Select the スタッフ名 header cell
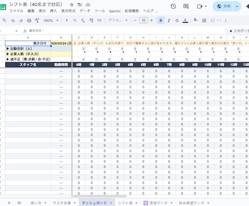The image size is (249, 206). pyautogui.click(x=28, y=65)
